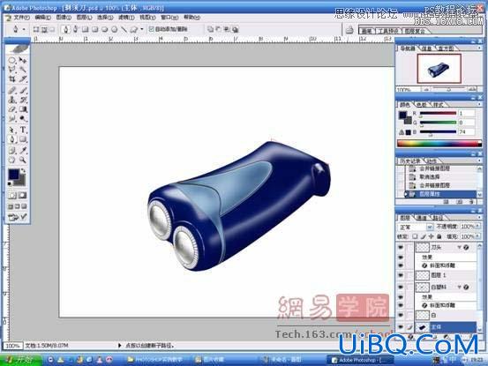Select the Dodge tool
This screenshot has height=366, width=488.
[x=23, y=118]
